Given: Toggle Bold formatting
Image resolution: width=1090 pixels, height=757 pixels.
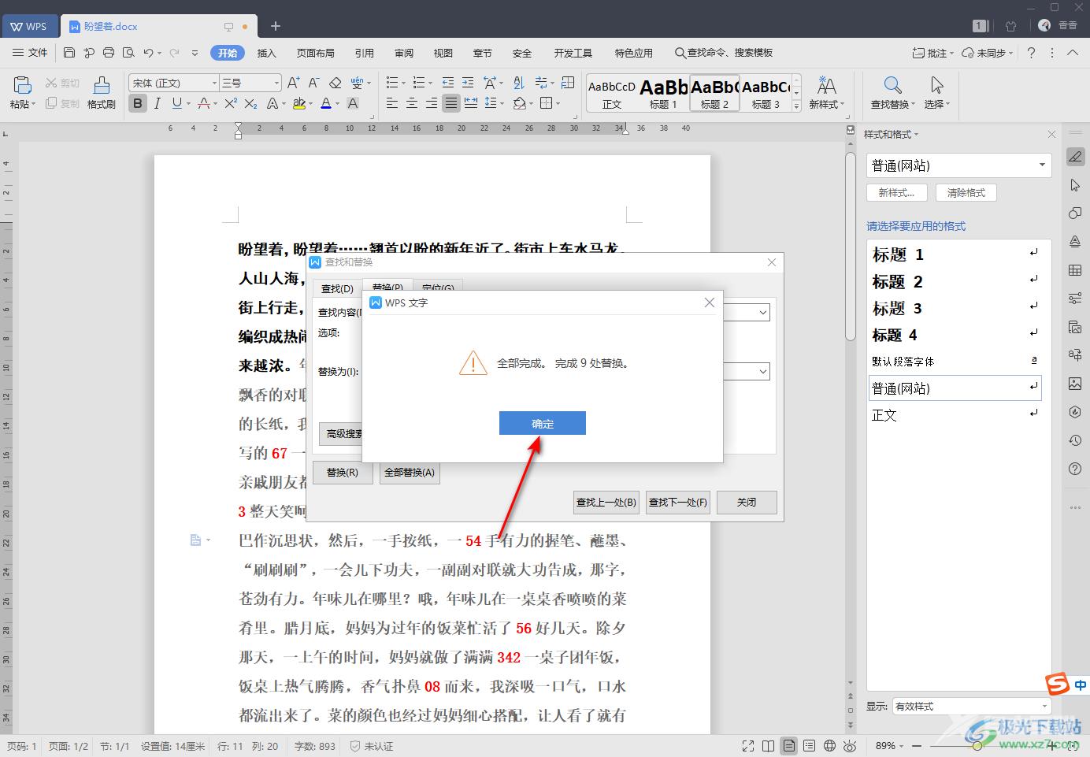Looking at the screenshot, I should [138, 103].
